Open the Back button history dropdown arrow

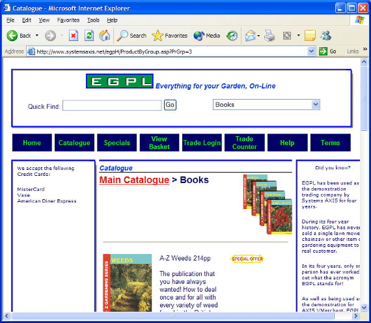(37, 36)
